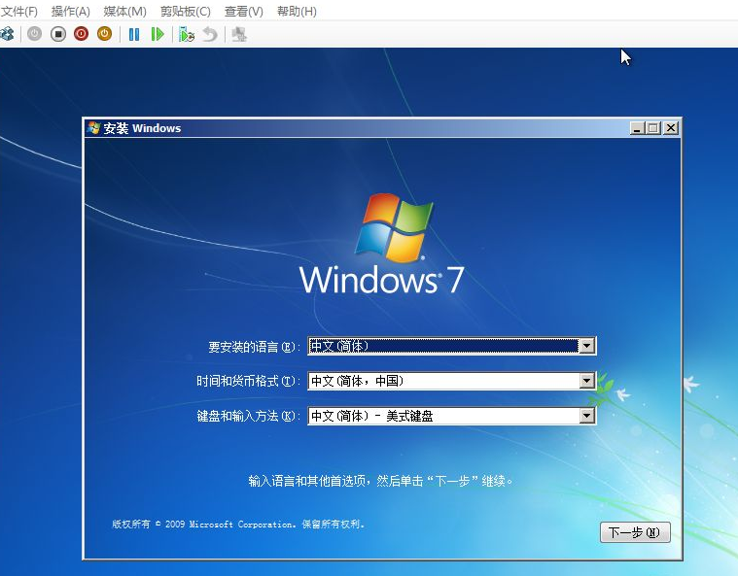Open the 媒体(M) menu

[x=124, y=11]
